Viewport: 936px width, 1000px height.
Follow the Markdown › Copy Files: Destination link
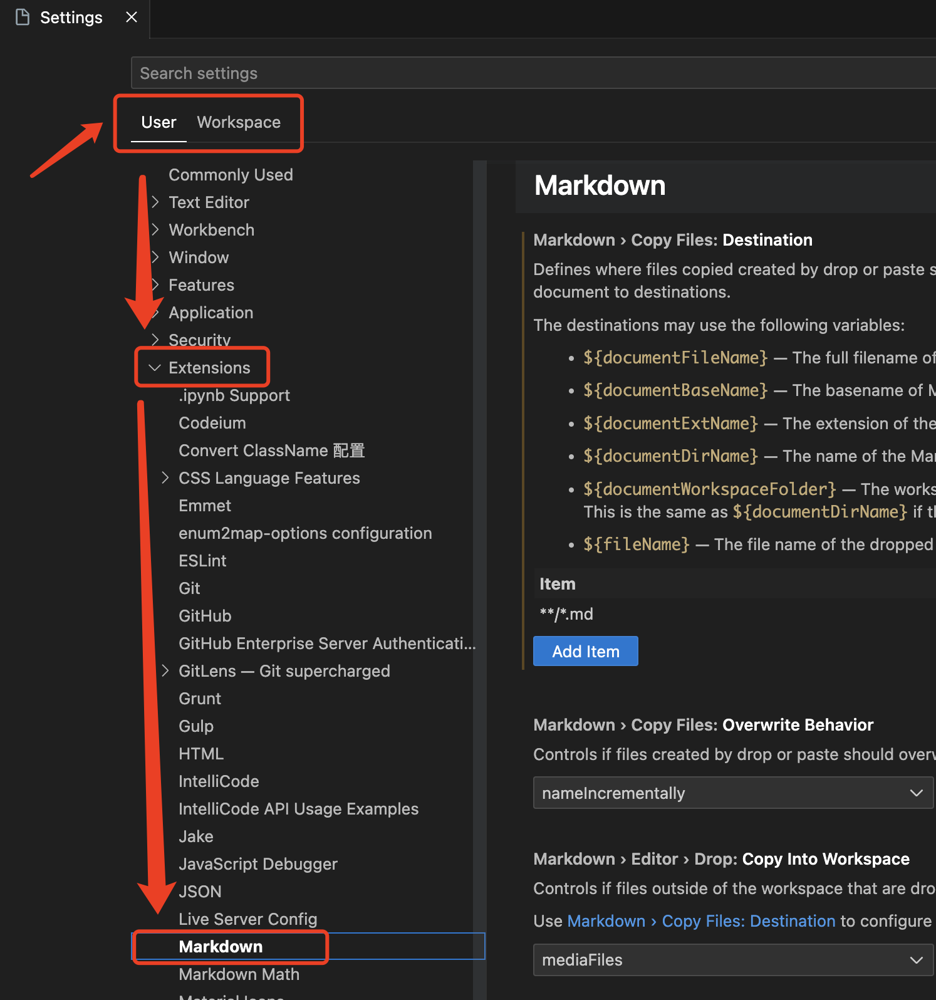tap(701, 921)
